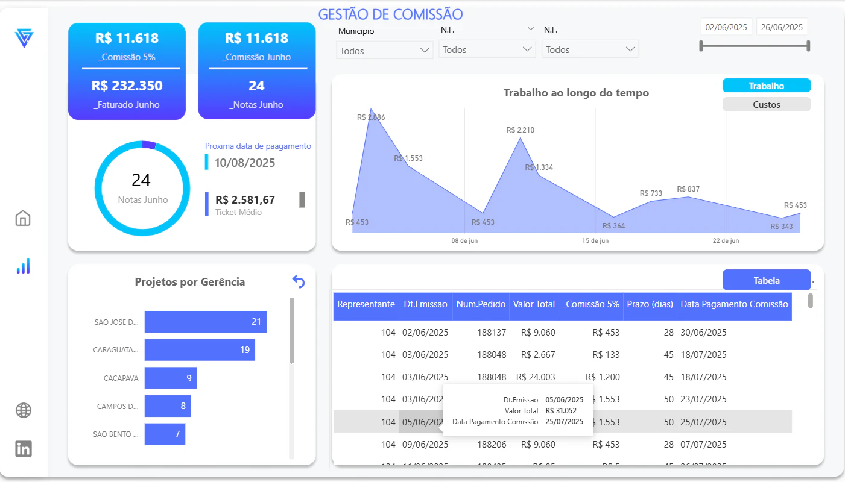Open the bar chart report icon
Screen dimensions: 845x482
click(23, 266)
